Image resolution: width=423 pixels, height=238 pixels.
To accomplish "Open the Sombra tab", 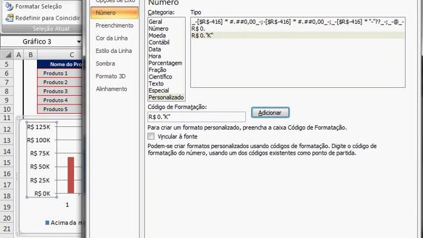I will coord(105,63).
